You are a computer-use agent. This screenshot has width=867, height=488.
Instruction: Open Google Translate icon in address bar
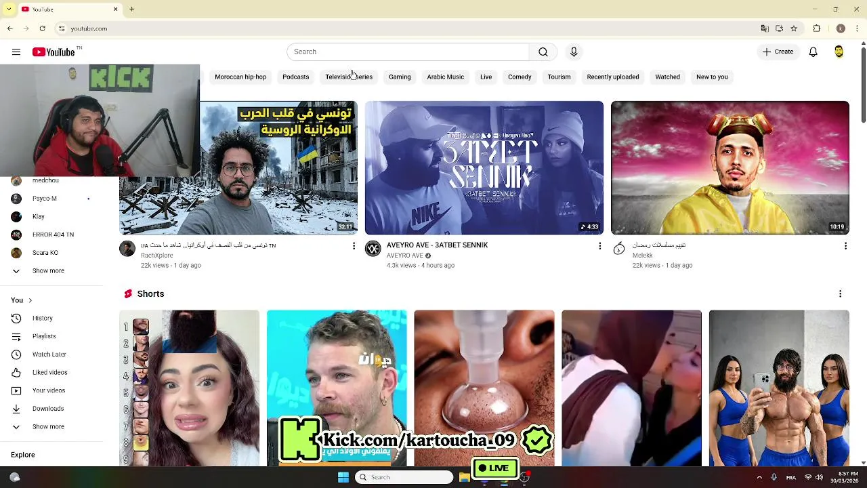click(765, 28)
